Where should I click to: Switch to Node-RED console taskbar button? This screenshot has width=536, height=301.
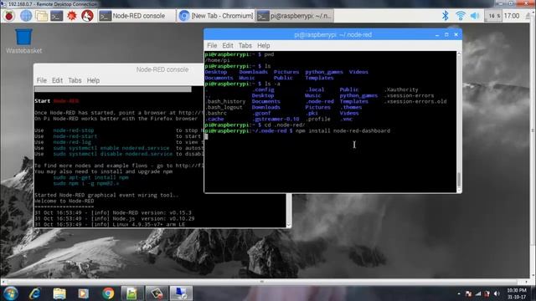pos(137,16)
